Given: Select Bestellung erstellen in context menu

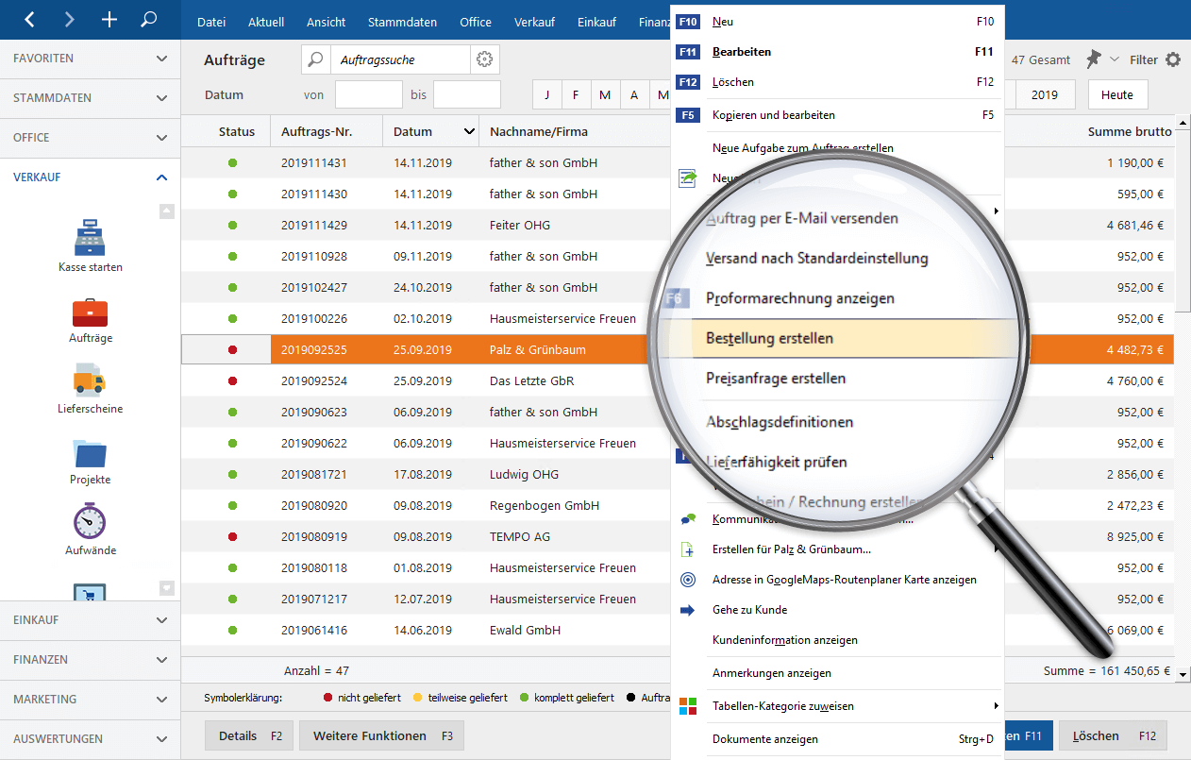Looking at the screenshot, I should [x=769, y=338].
